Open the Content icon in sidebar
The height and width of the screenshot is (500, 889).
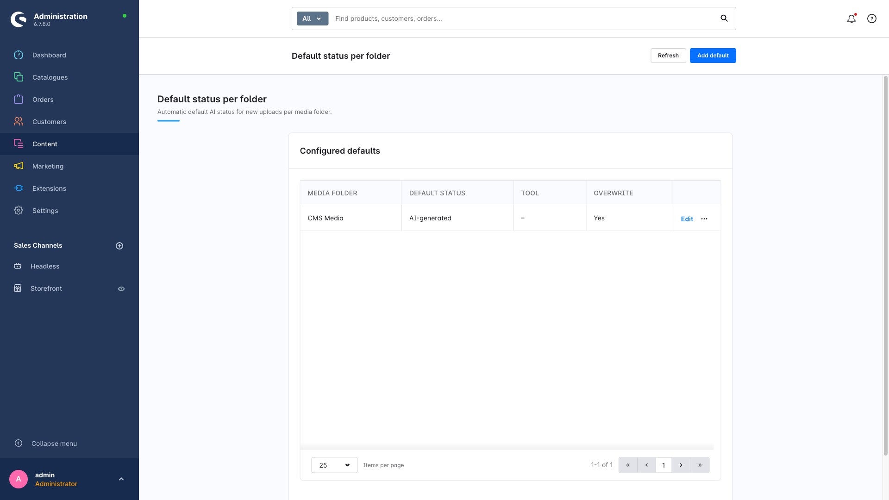click(19, 144)
